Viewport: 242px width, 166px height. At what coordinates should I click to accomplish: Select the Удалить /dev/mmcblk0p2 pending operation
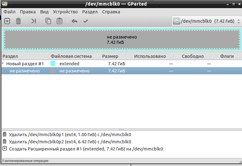click(70, 142)
